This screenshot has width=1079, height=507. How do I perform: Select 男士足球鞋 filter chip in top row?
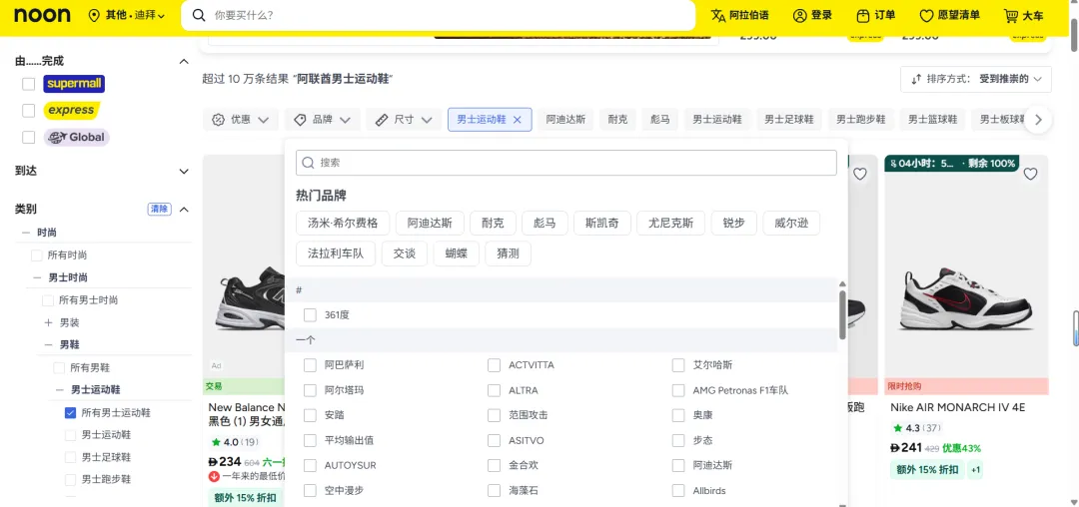[x=789, y=120]
